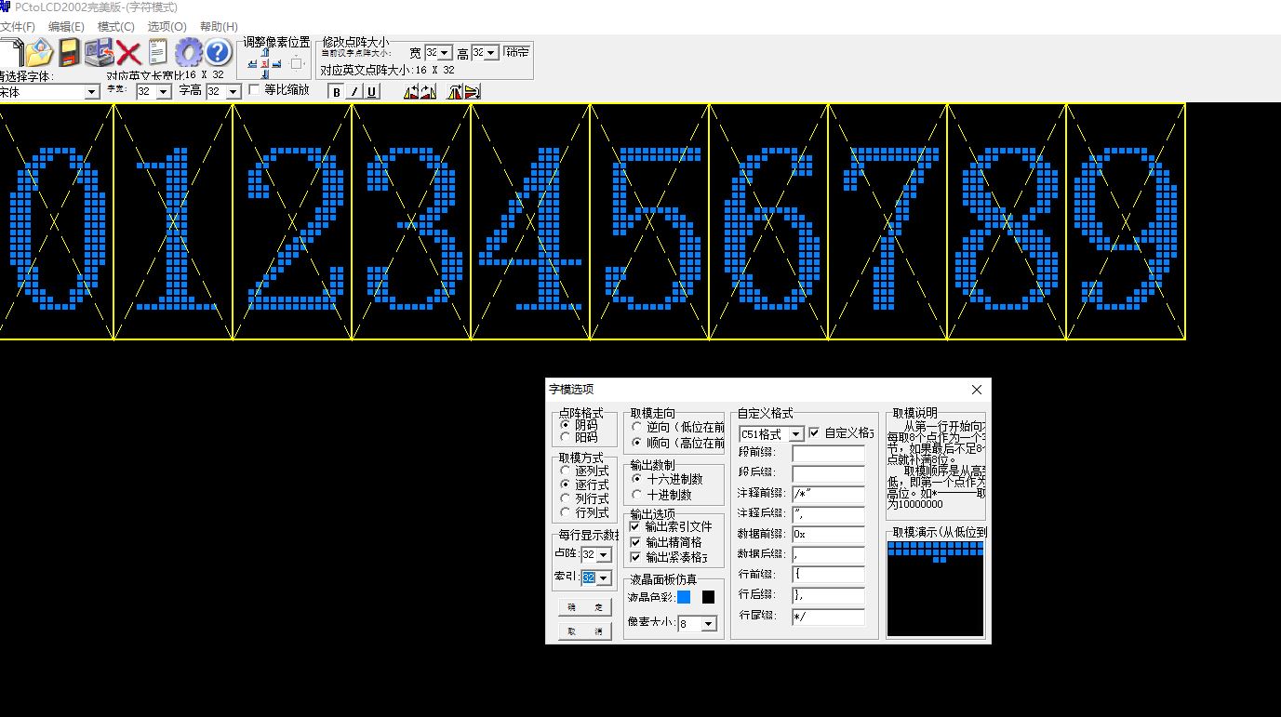Click the 确定 confirm button
This screenshot has width=1281, height=717.
tap(584, 607)
